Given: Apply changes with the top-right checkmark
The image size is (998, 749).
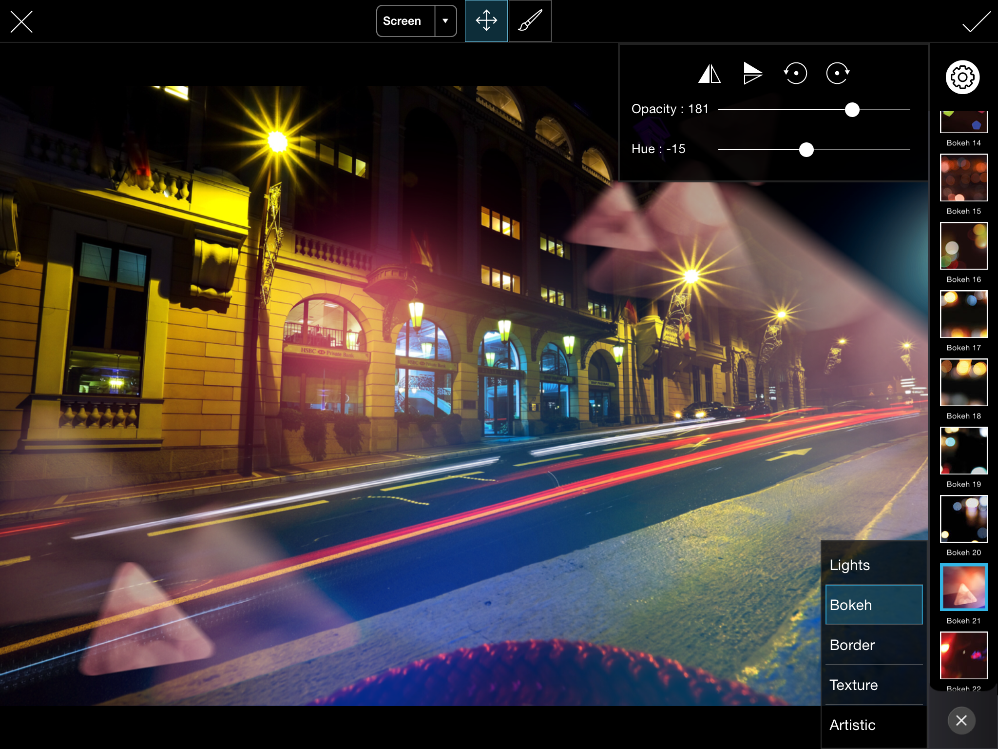Looking at the screenshot, I should (x=977, y=21).
